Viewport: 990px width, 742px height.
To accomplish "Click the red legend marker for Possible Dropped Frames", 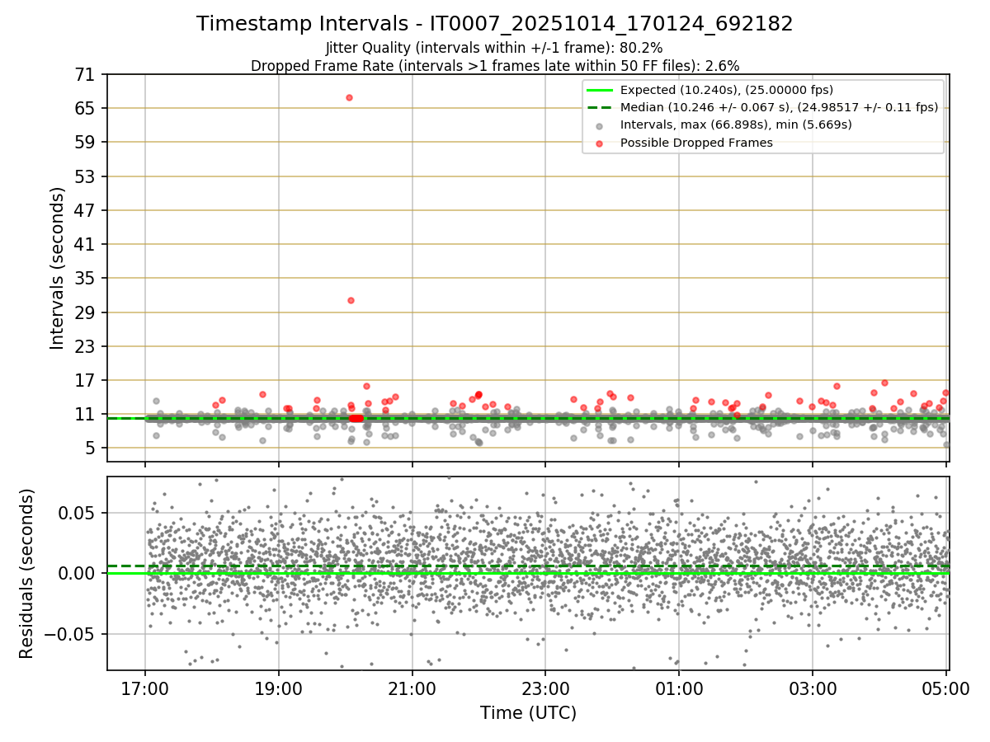I will pos(599,143).
